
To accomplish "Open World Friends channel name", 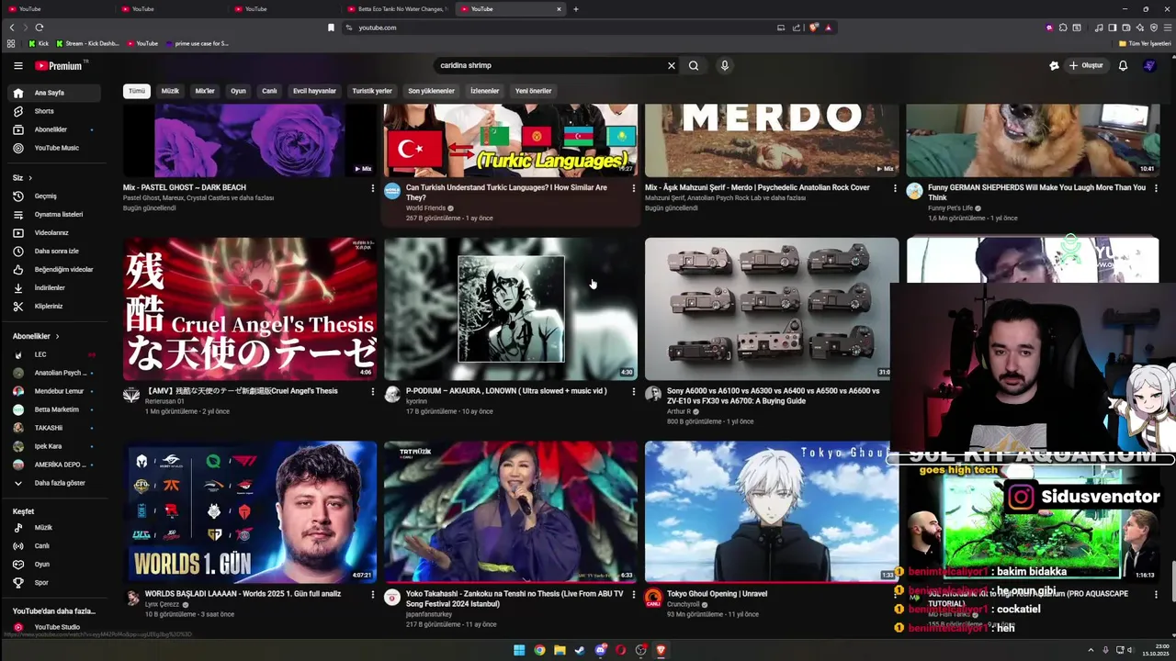I will click(426, 208).
